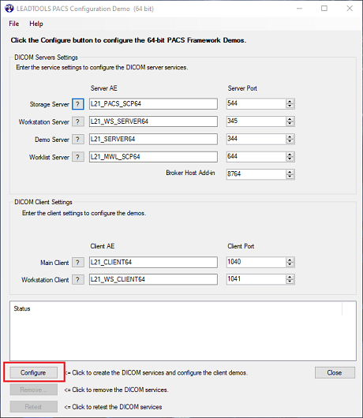363x418 pixels.
Task: Minimize the PACS Configuration Demo window
Action: [300, 9]
